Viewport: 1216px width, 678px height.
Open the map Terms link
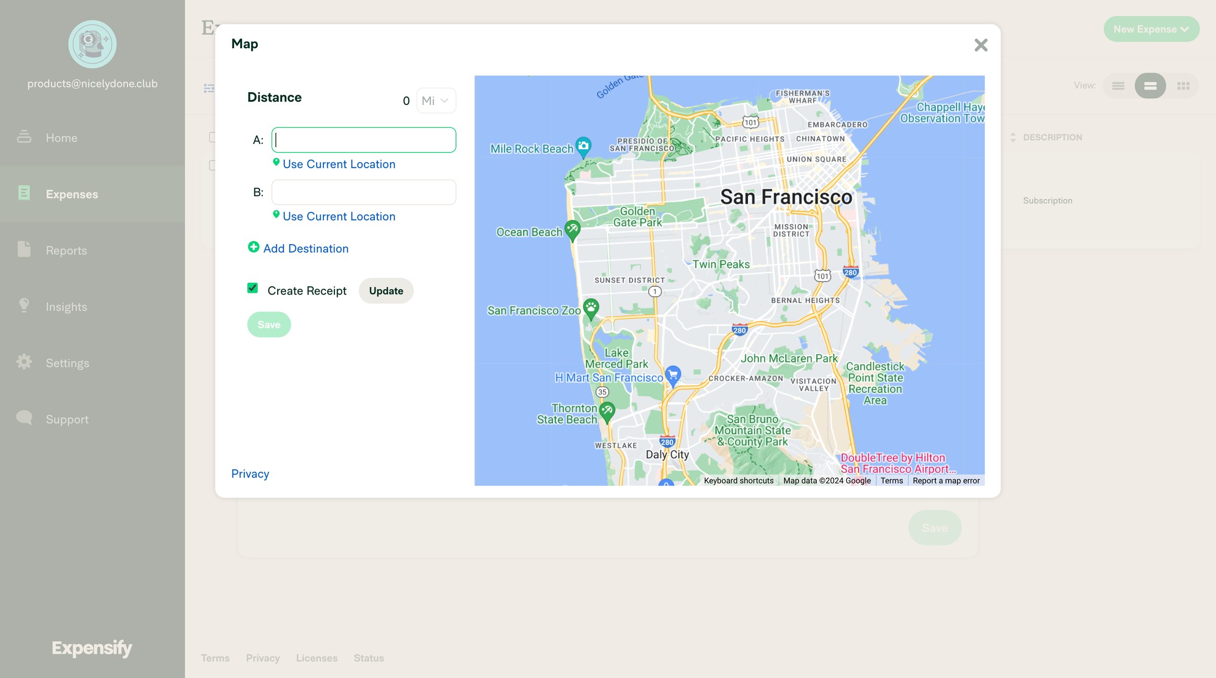click(x=892, y=480)
